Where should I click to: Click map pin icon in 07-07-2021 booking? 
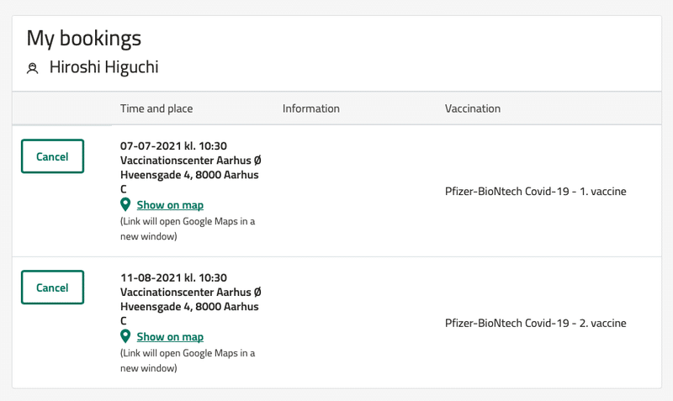[125, 204]
